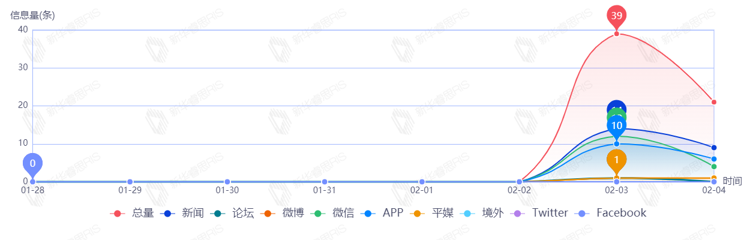This screenshot has height=240, width=756.
Task: Select the 总量 data point at 02-04
Action: click(714, 102)
